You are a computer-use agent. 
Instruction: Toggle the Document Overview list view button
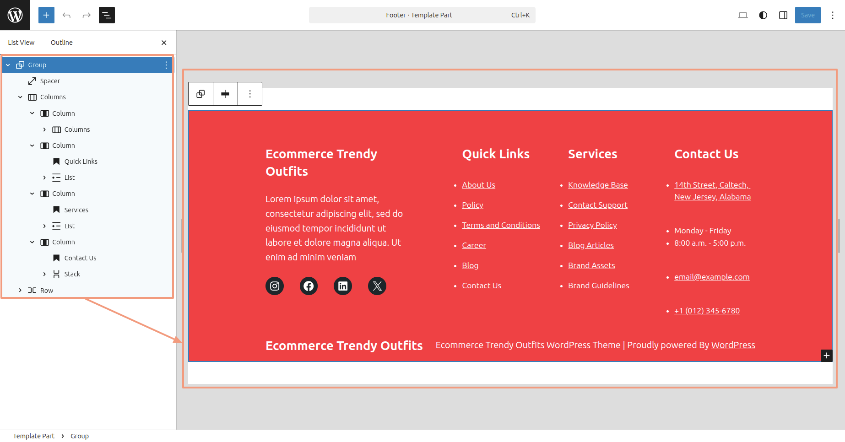[x=107, y=15]
